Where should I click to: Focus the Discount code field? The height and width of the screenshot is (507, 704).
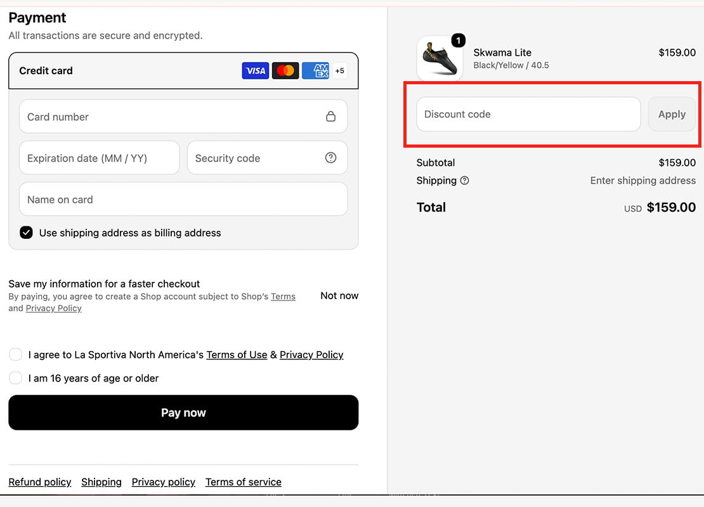click(x=528, y=115)
